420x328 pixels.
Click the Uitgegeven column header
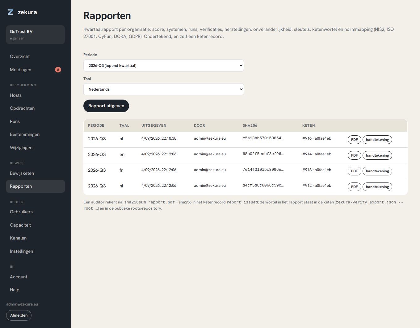click(x=154, y=125)
